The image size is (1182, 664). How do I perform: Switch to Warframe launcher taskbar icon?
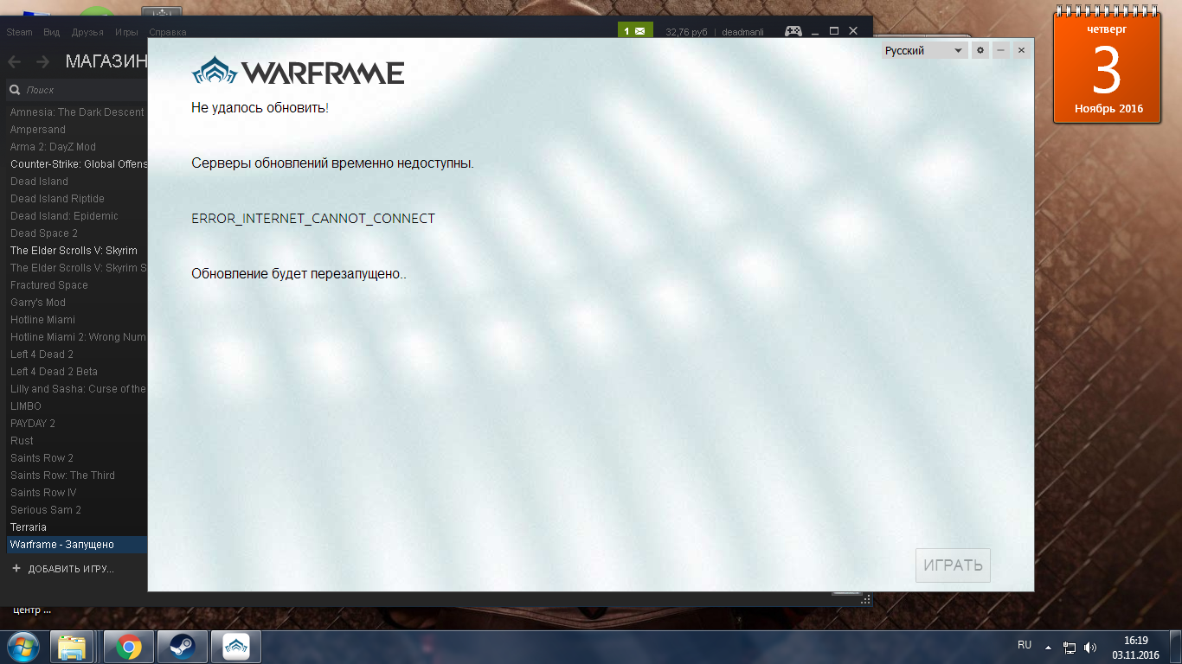[x=236, y=647]
